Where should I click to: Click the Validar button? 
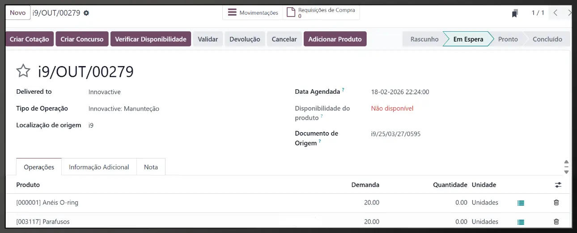pyautogui.click(x=208, y=39)
